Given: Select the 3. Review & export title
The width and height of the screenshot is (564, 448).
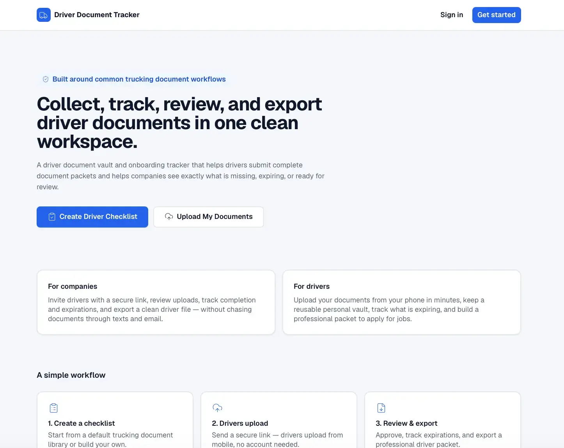Looking at the screenshot, I should pos(406,423).
